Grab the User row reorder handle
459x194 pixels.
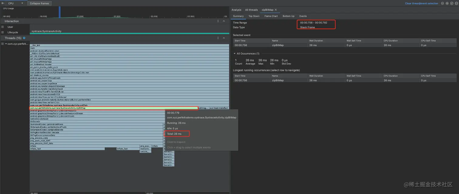[x=2, y=27]
